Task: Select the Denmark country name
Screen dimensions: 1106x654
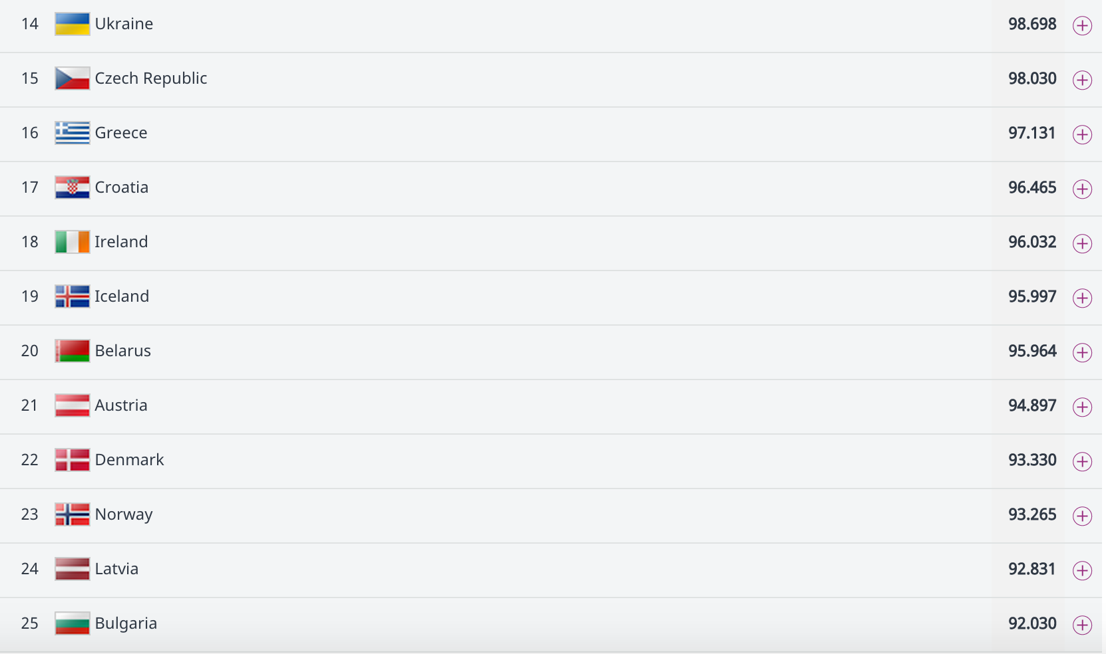Action: (129, 460)
